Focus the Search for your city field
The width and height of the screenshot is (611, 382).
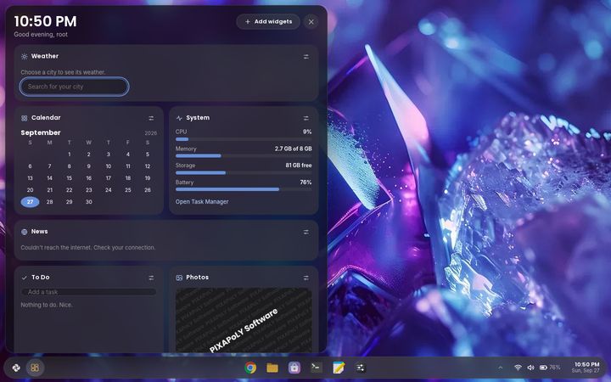[x=74, y=87]
